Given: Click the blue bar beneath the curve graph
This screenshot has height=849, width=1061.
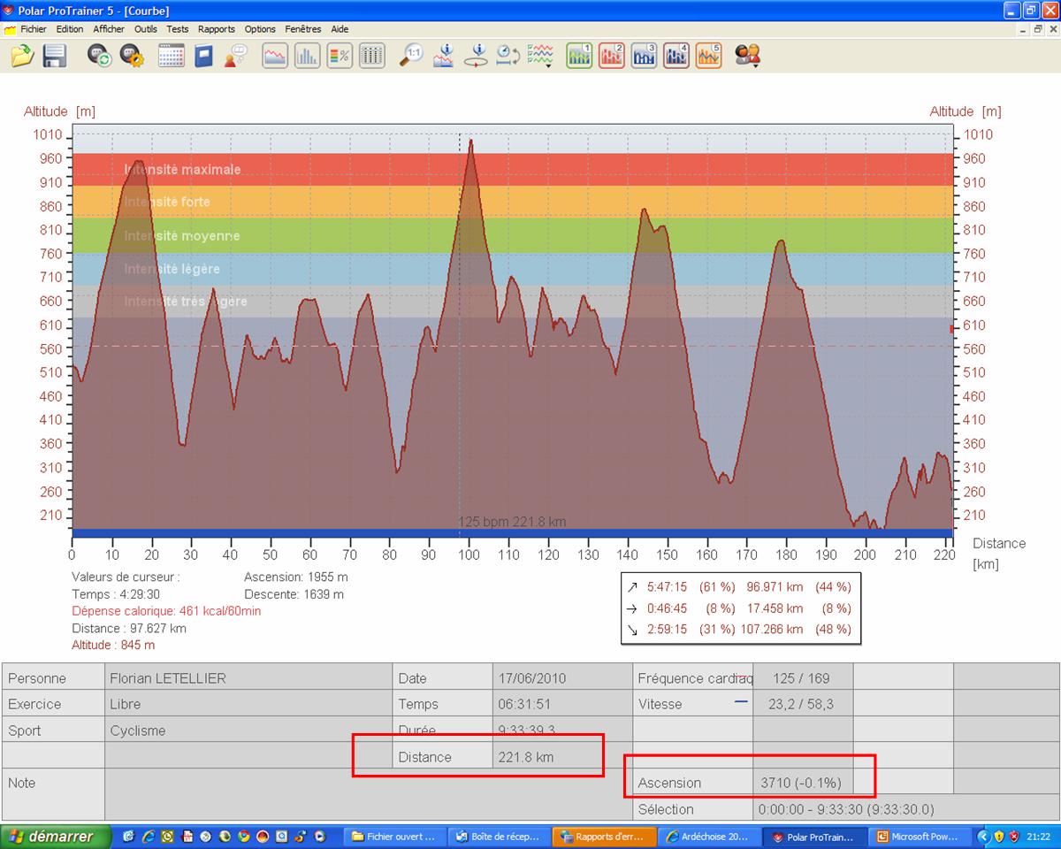Looking at the screenshot, I should [512, 532].
